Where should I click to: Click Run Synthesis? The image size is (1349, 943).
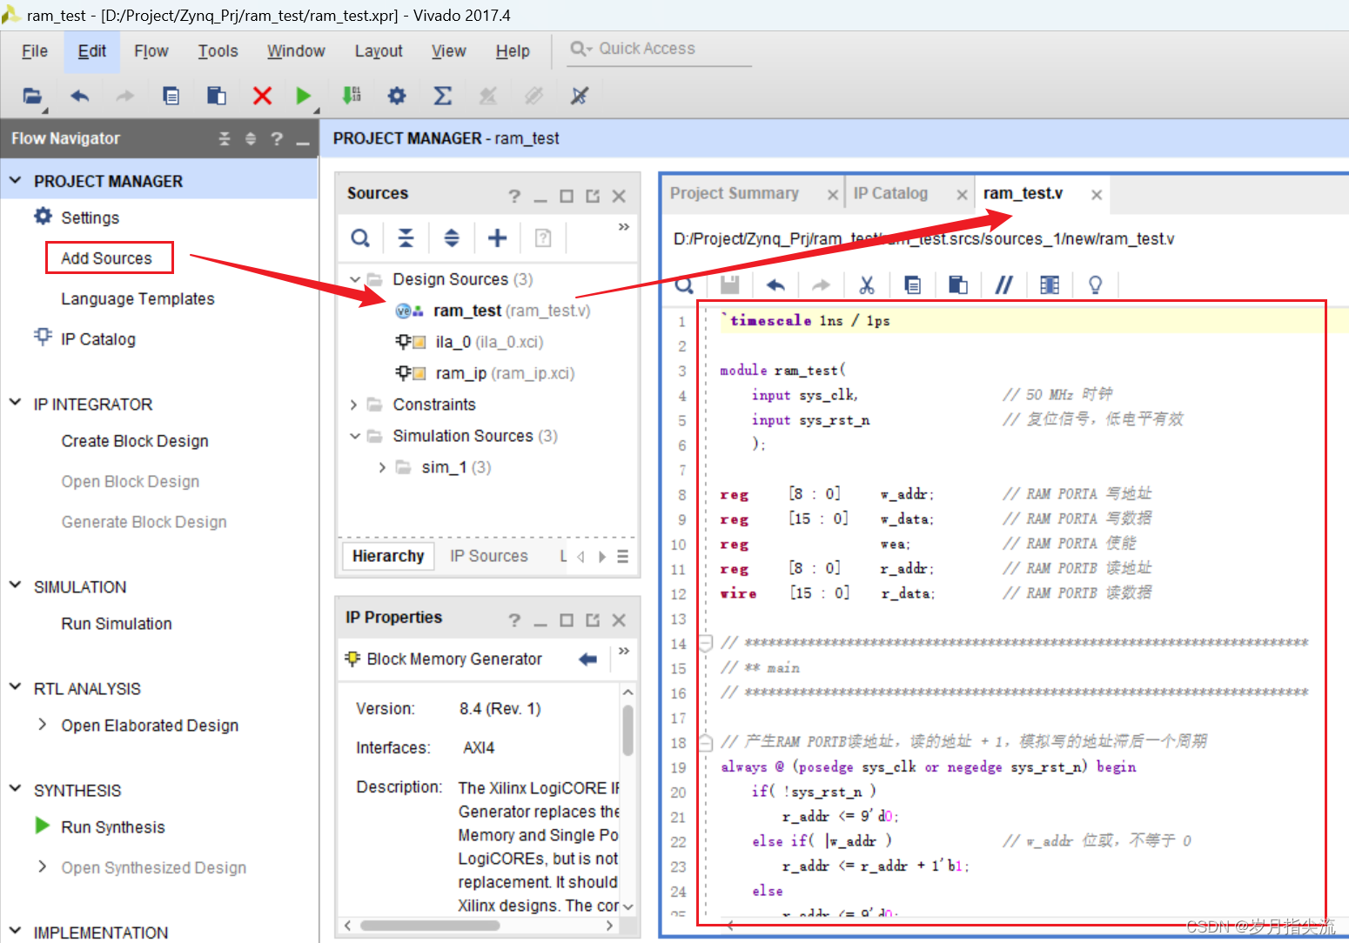(x=113, y=827)
